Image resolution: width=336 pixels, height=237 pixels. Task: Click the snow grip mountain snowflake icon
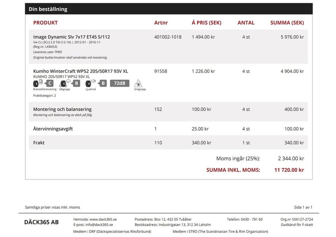pos(138,83)
